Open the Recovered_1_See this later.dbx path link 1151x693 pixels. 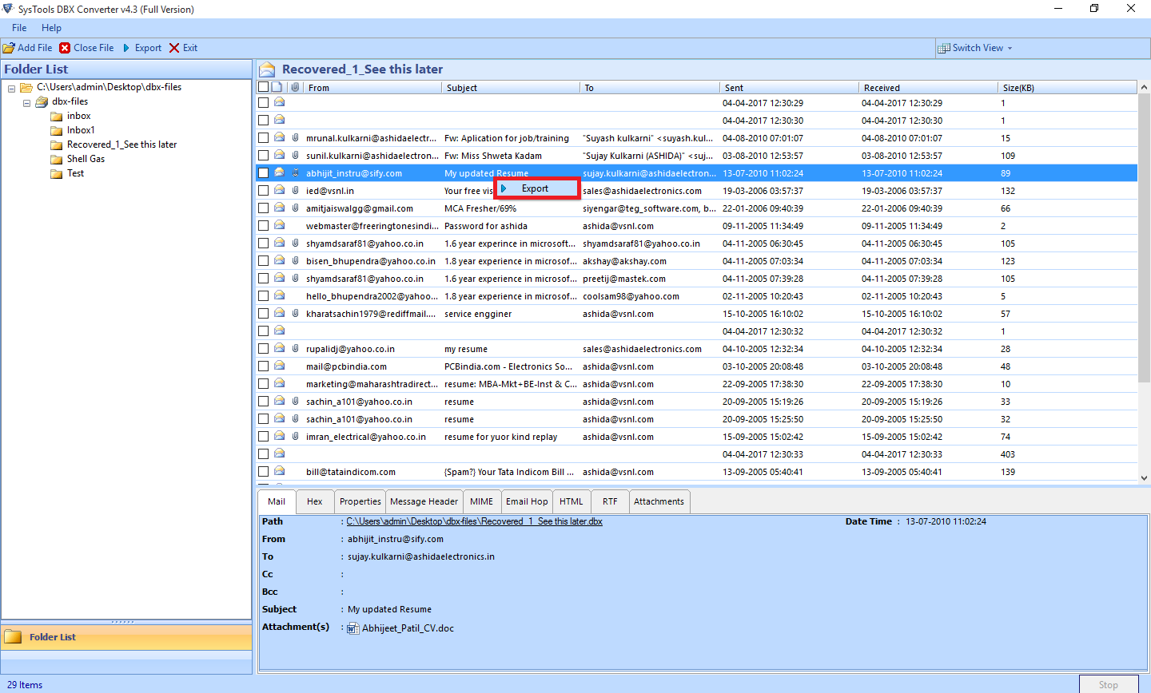(474, 521)
